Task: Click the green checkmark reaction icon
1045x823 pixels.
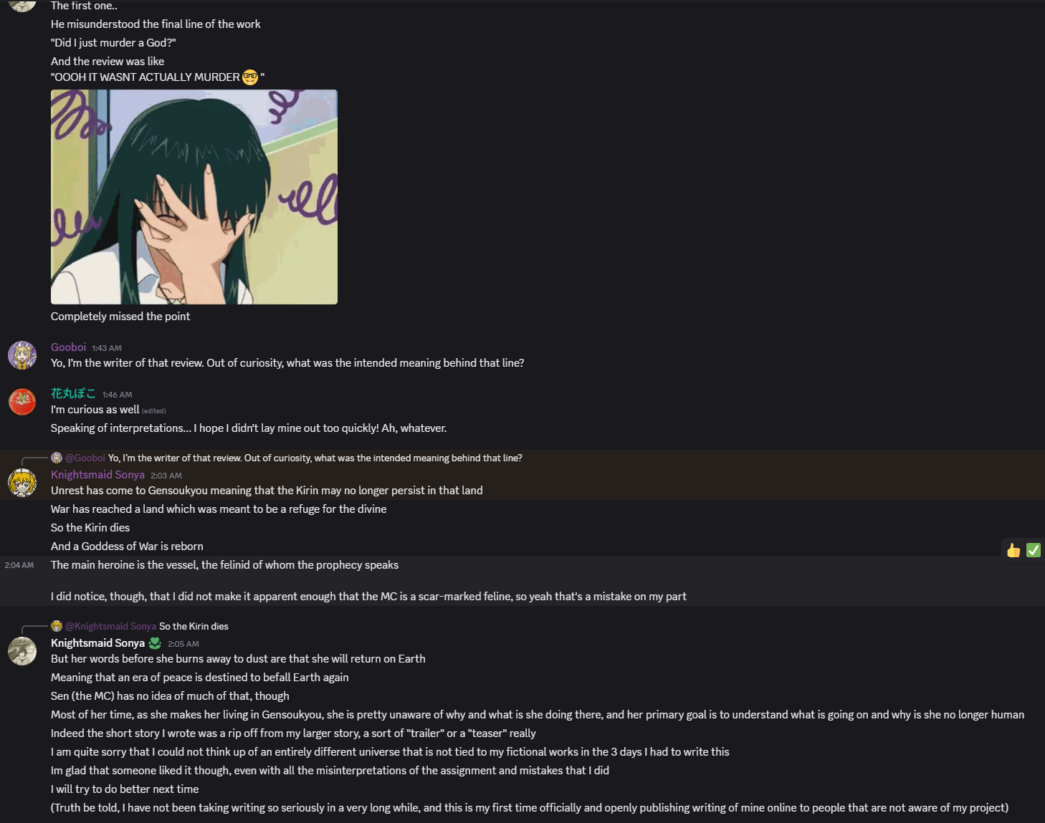Action: [x=1034, y=550]
